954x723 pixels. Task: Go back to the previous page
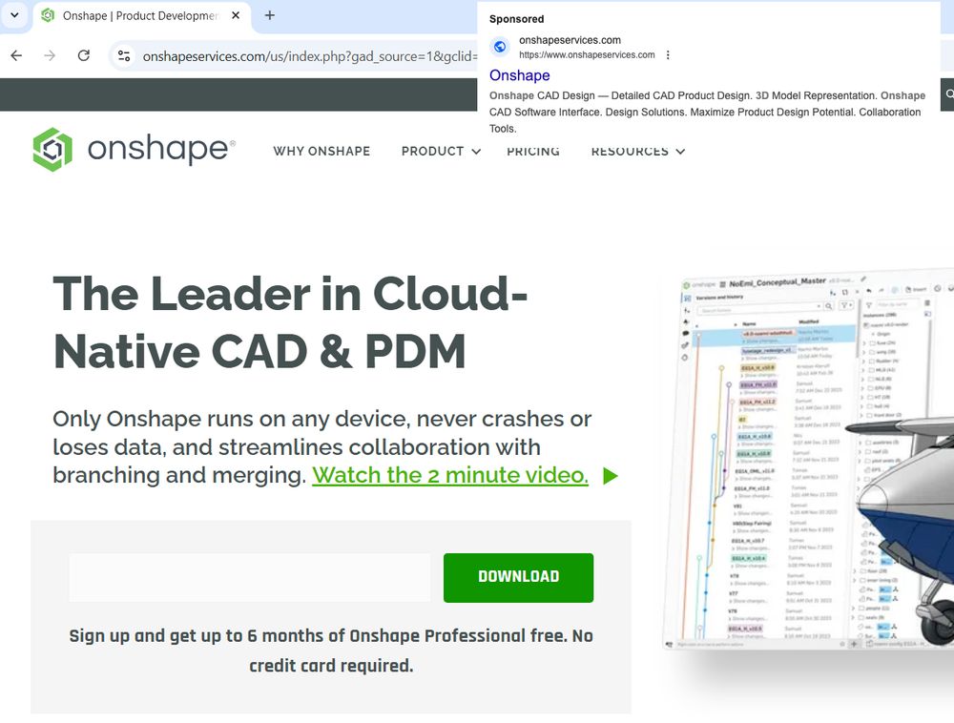[x=16, y=56]
